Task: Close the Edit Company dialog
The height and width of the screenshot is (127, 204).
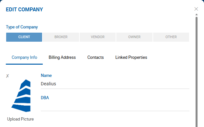Action: 196,9
